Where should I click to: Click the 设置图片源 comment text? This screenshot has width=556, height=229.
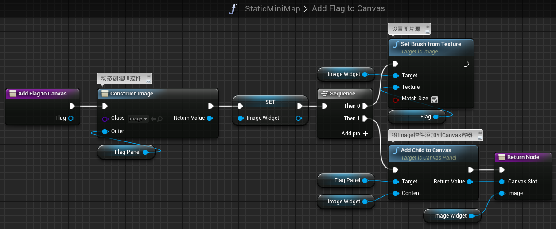406,29
